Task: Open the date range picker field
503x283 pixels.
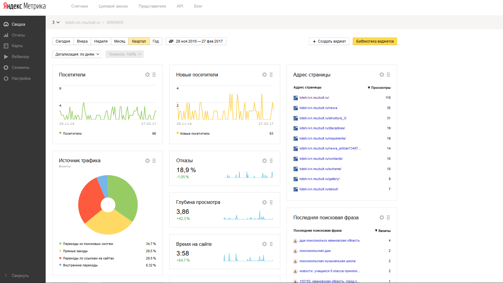Action: (196, 41)
